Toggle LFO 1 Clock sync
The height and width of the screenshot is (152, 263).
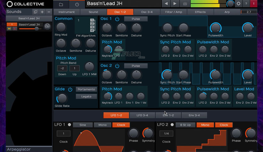point(121,125)
